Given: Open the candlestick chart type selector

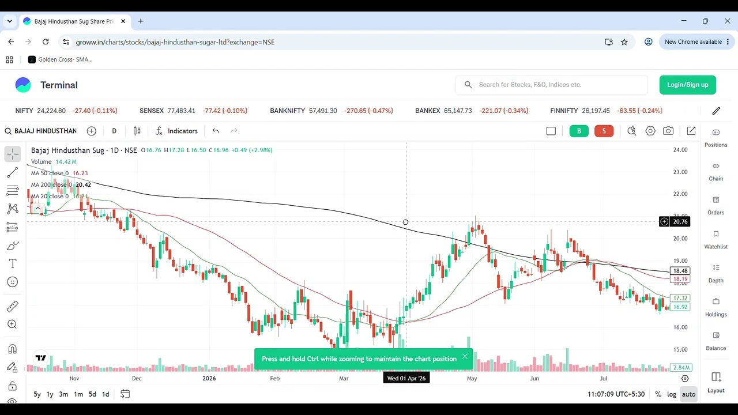Looking at the screenshot, I should pos(137,131).
